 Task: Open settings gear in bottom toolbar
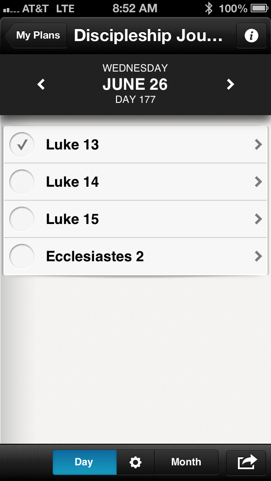(135, 462)
